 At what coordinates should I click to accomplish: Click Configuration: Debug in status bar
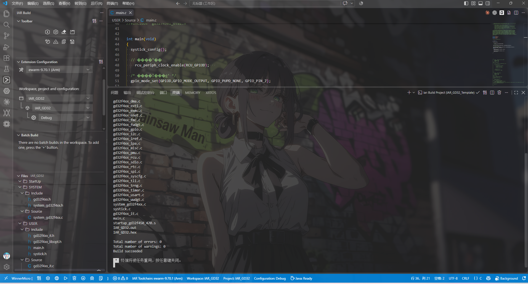(270, 278)
